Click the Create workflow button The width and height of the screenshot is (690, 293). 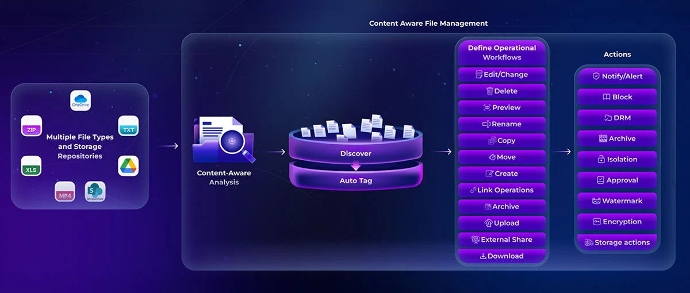click(502, 174)
